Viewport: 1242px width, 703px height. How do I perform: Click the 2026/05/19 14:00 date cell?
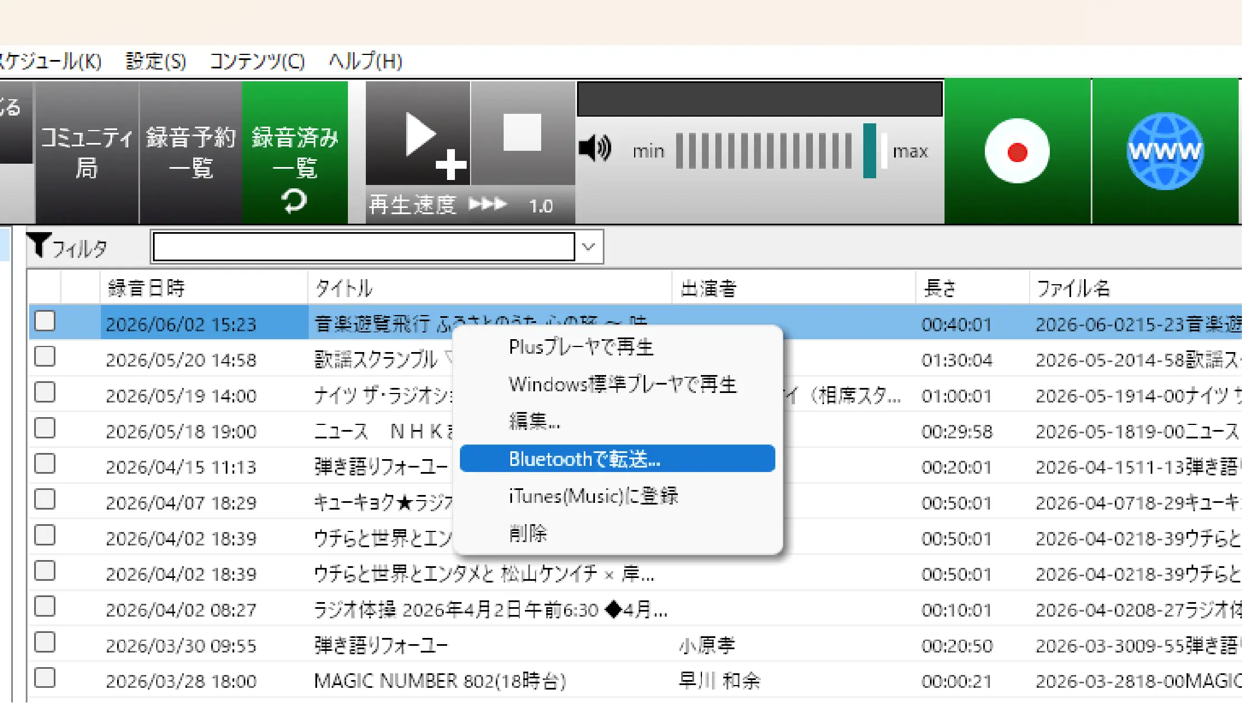click(181, 396)
